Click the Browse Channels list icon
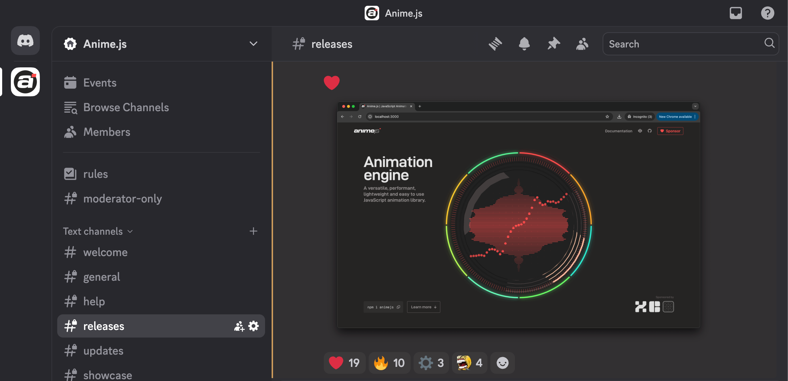Viewport: 788px width, 381px height. coord(71,108)
